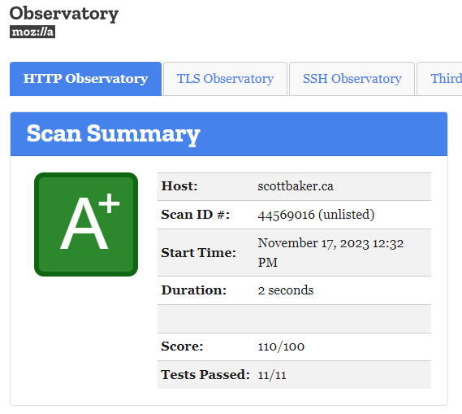The image size is (462, 414).
Task: Click the start time November 17, 2023 12:32 PM
Action: (x=330, y=253)
